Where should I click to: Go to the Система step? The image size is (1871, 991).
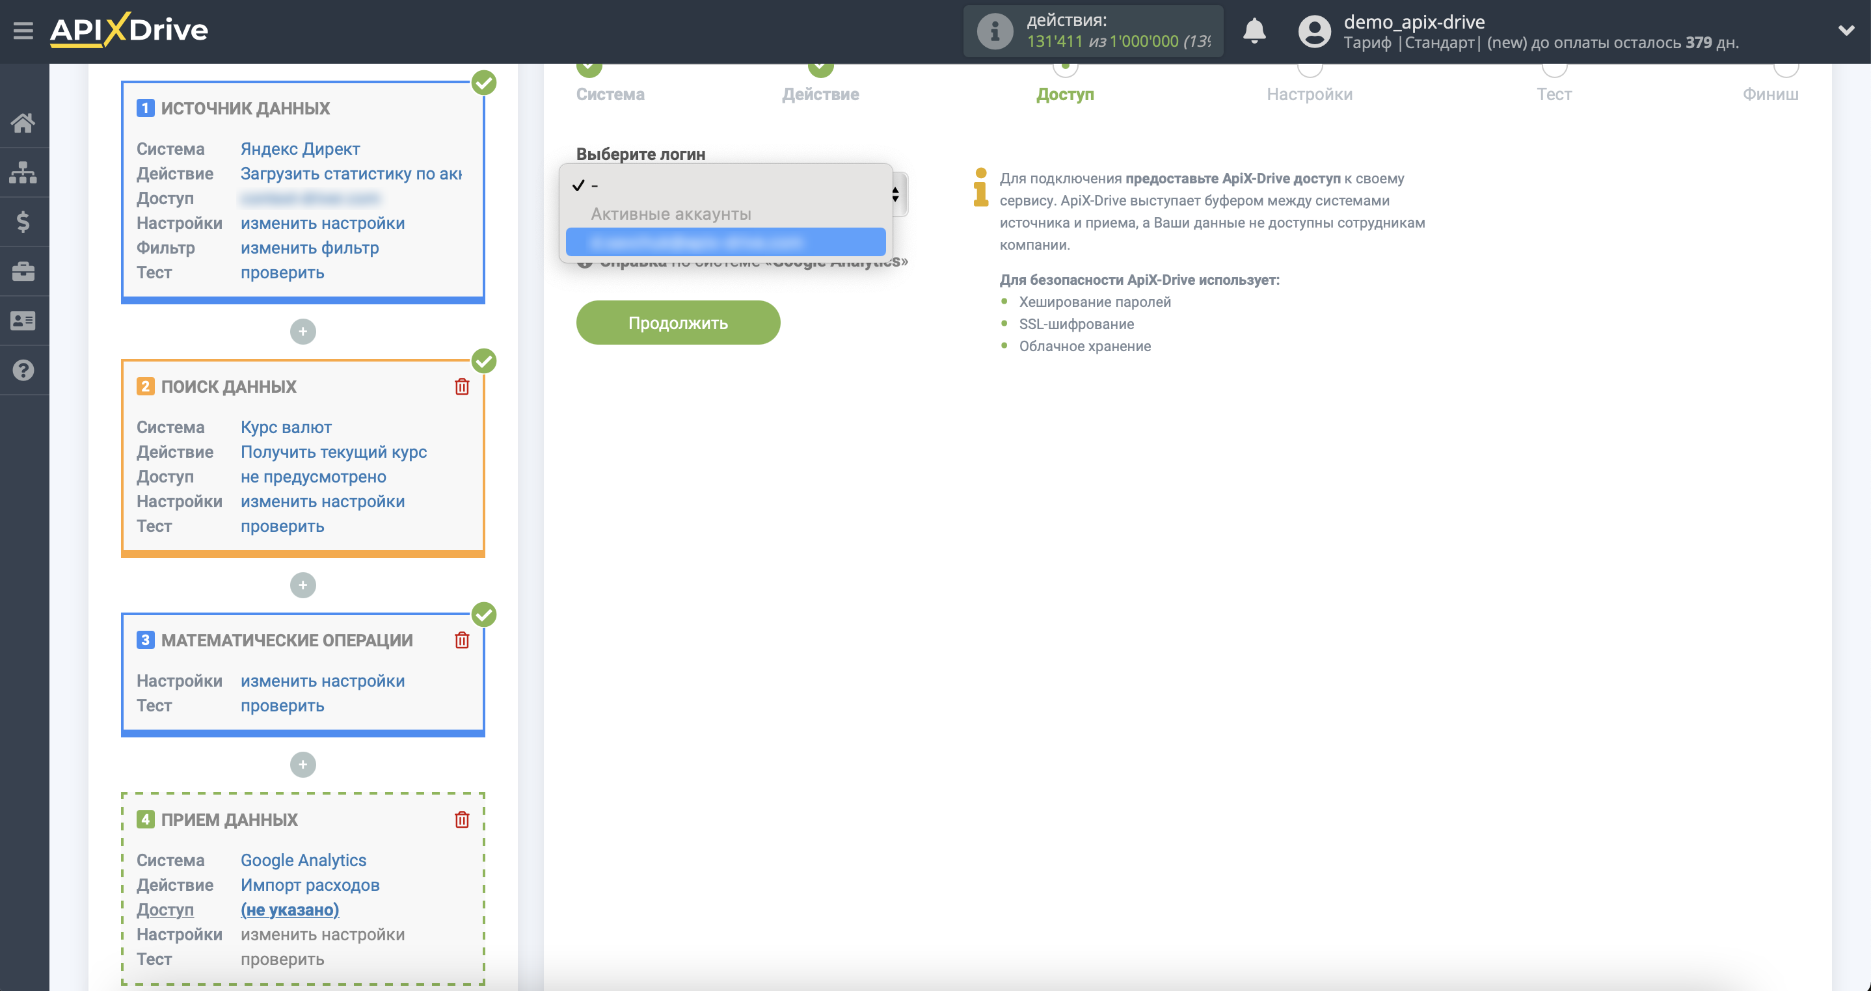pos(610,94)
